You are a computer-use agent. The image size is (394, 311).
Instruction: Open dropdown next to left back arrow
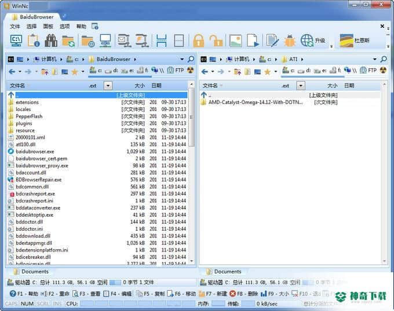(20, 72)
